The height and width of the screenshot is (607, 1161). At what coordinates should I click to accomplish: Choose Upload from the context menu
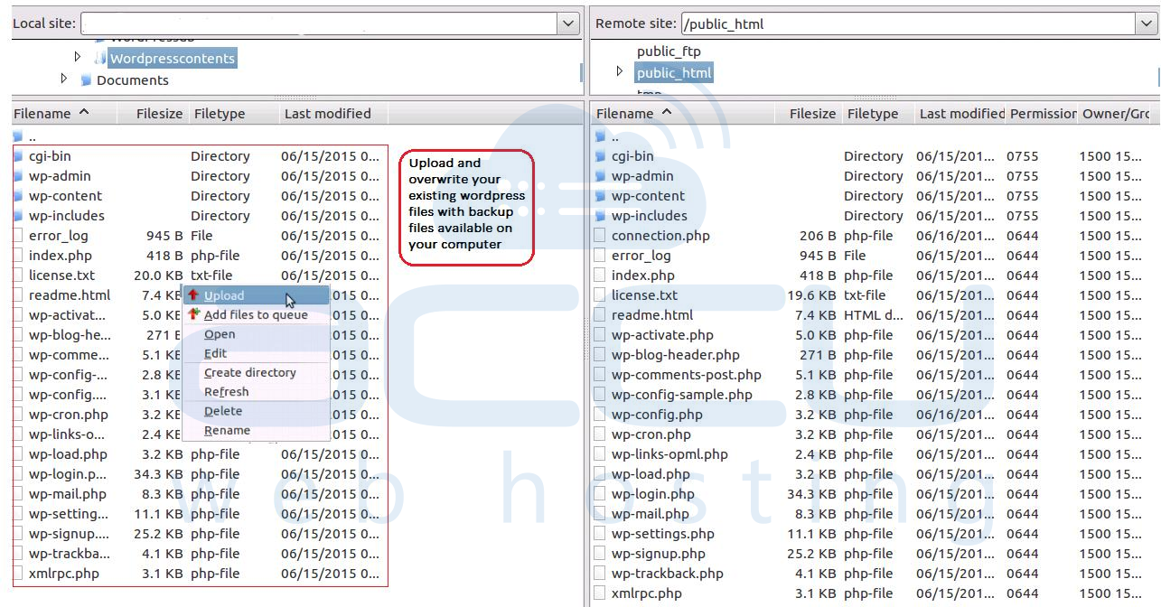point(256,295)
